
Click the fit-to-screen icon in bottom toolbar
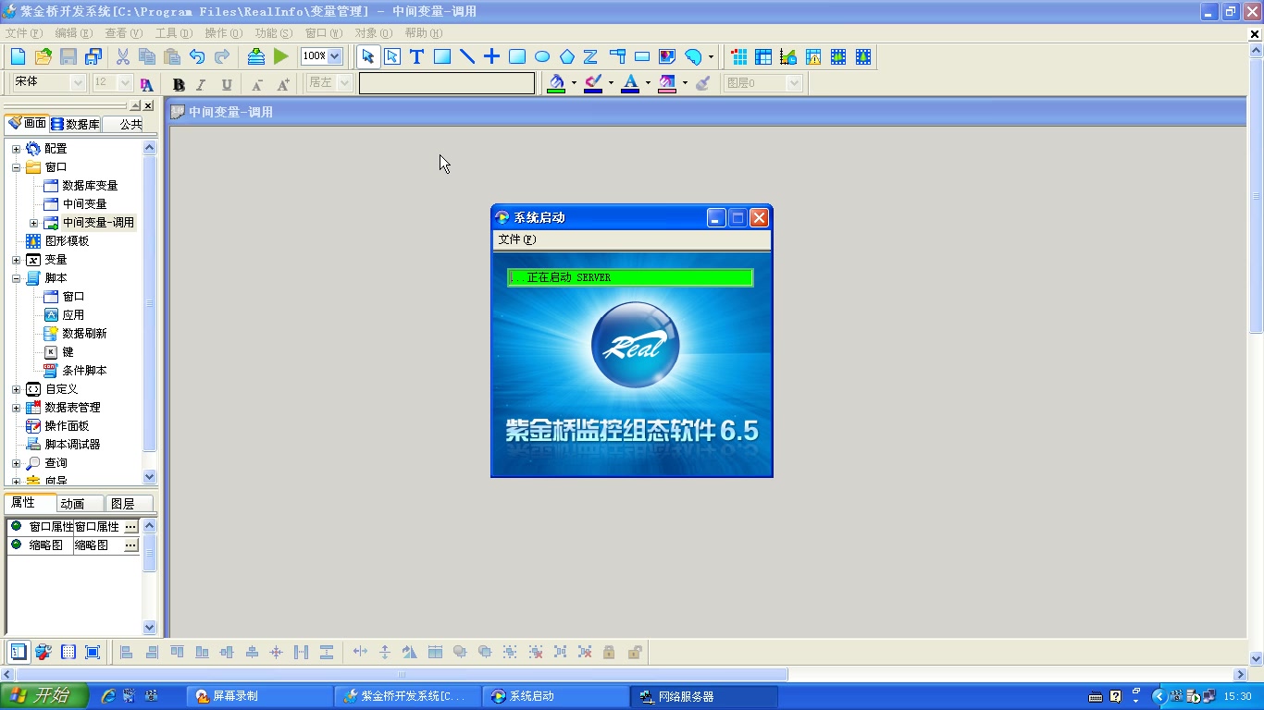click(93, 652)
